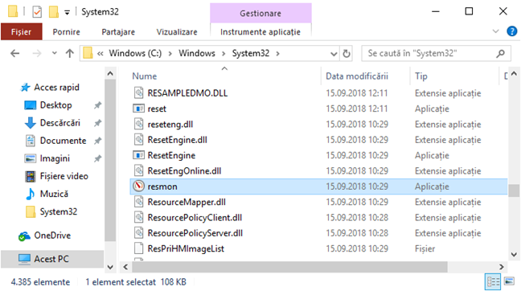Image resolution: width=521 pixels, height=291 pixels.
Task: Expand the chevron after Windows (C:) breadcrumb
Action: pyautogui.click(x=170, y=54)
